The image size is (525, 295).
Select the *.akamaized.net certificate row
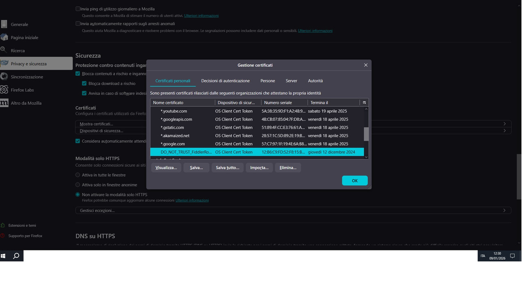click(x=257, y=136)
